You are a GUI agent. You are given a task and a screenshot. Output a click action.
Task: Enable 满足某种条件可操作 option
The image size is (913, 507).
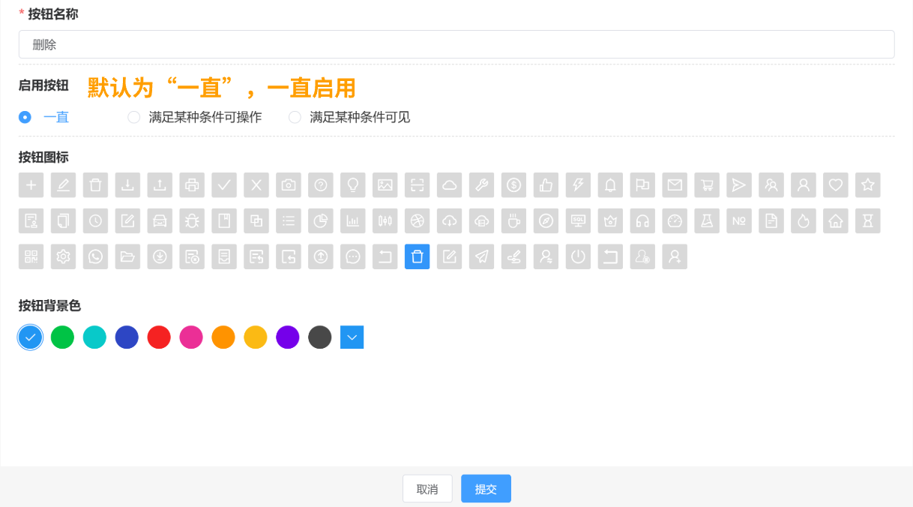133,117
